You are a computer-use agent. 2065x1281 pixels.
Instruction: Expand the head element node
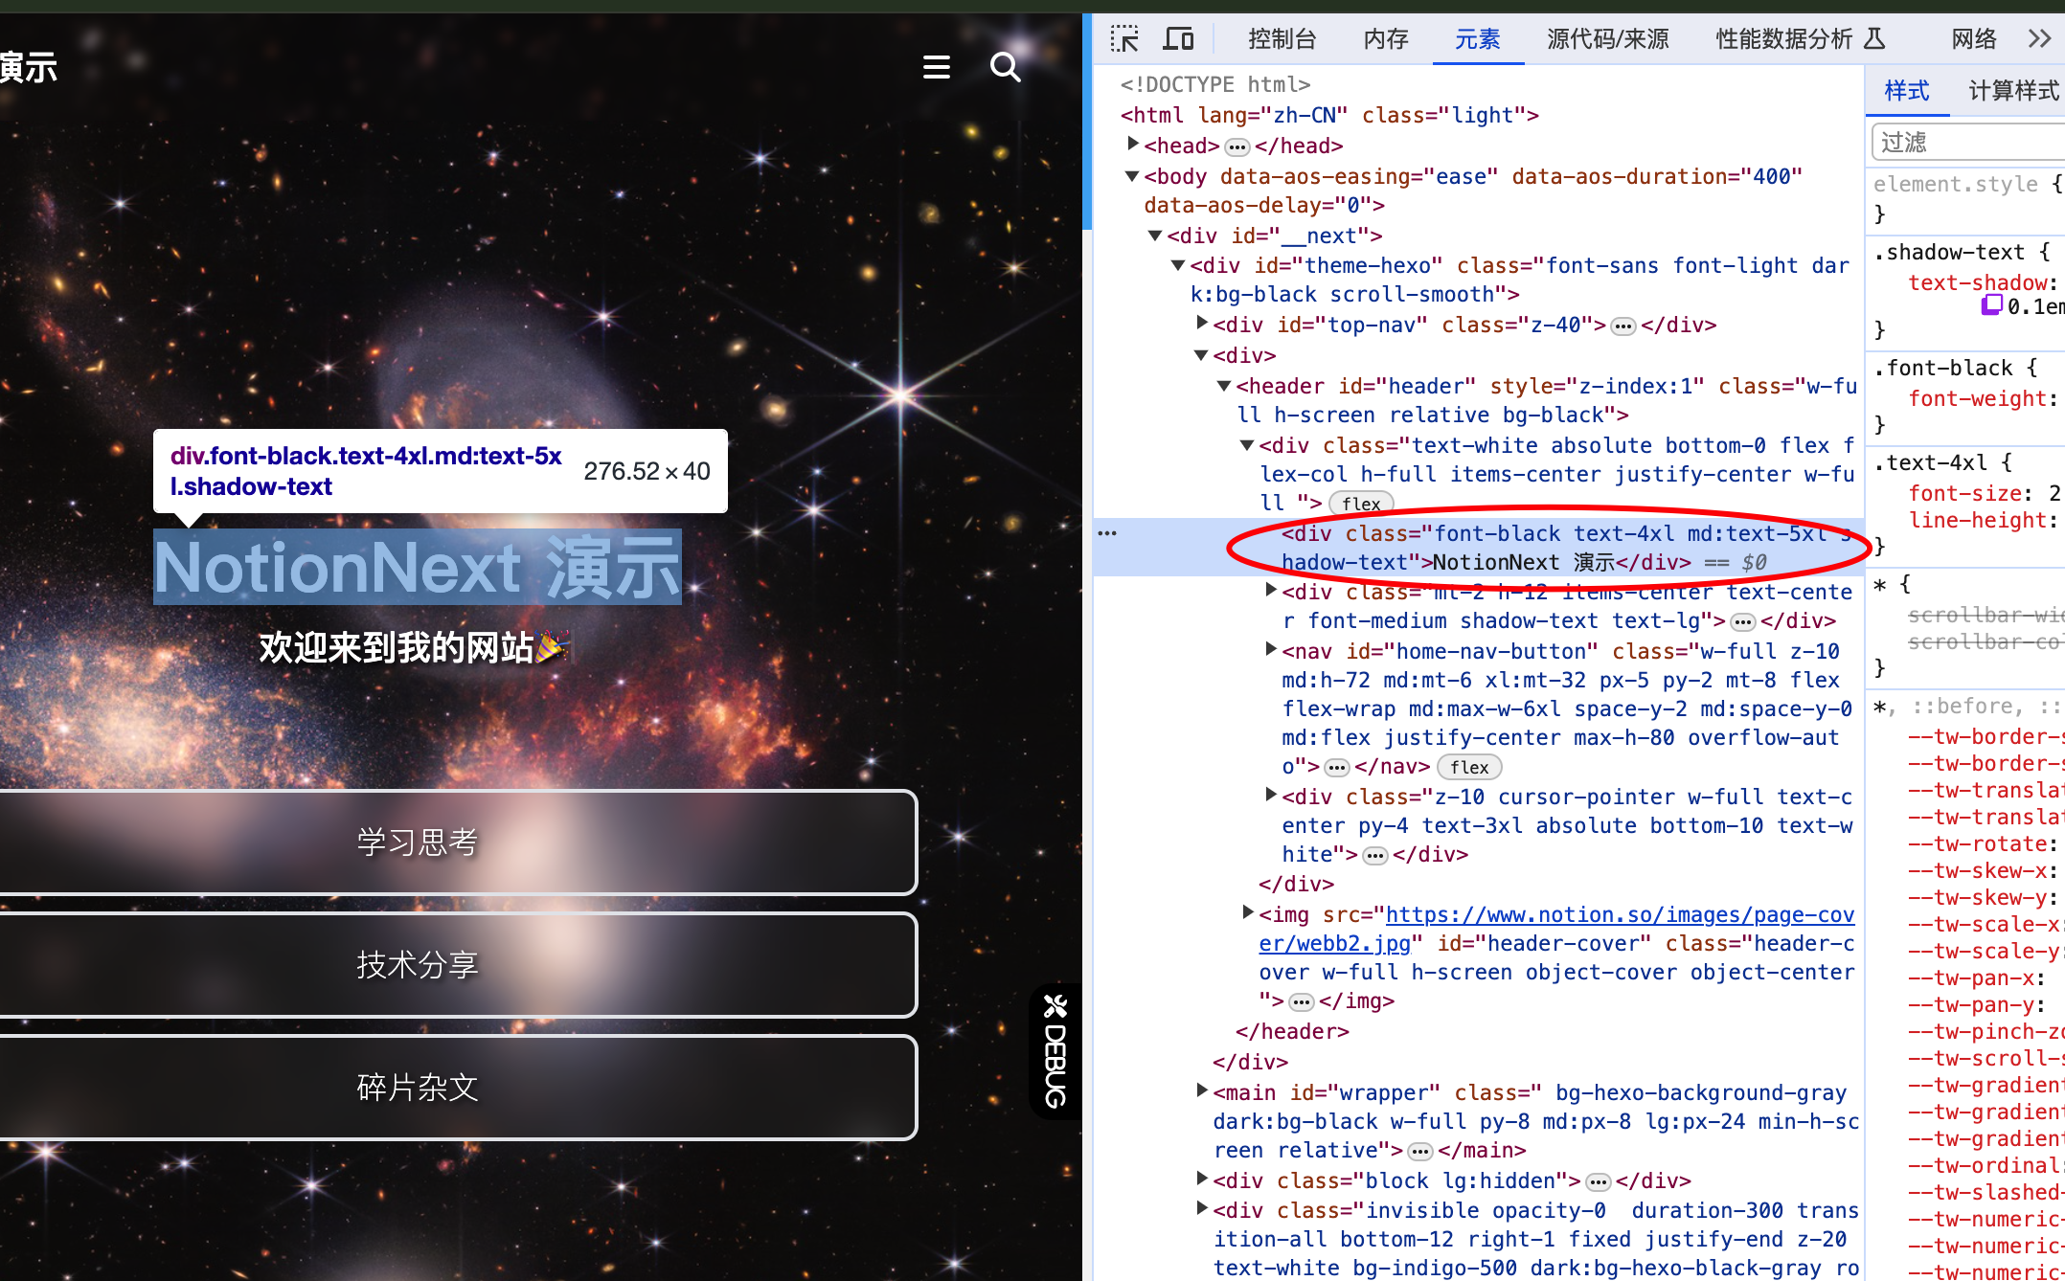point(1133,144)
